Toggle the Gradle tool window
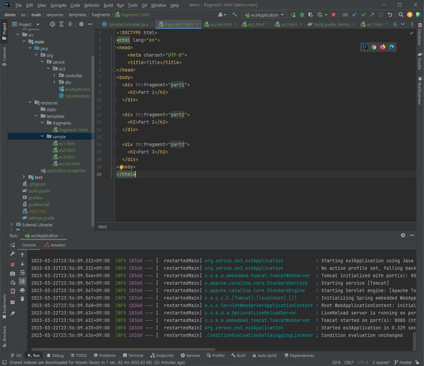This screenshot has width=424, height=366. (x=420, y=61)
